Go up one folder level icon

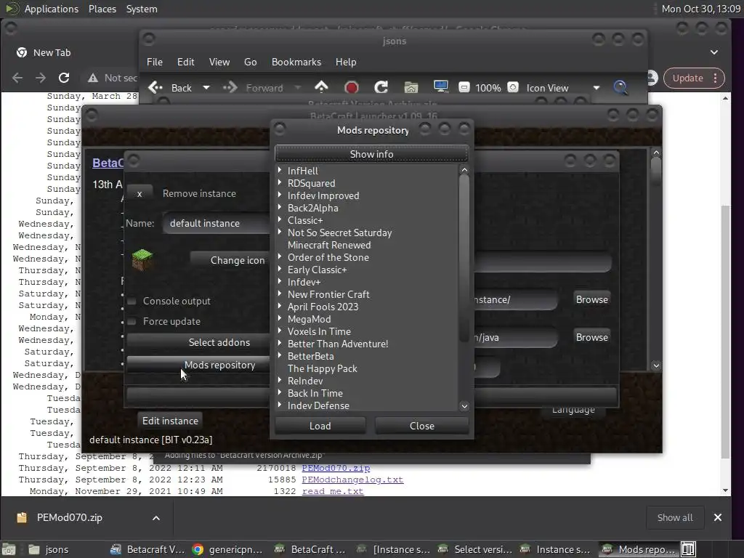pyautogui.click(x=321, y=87)
